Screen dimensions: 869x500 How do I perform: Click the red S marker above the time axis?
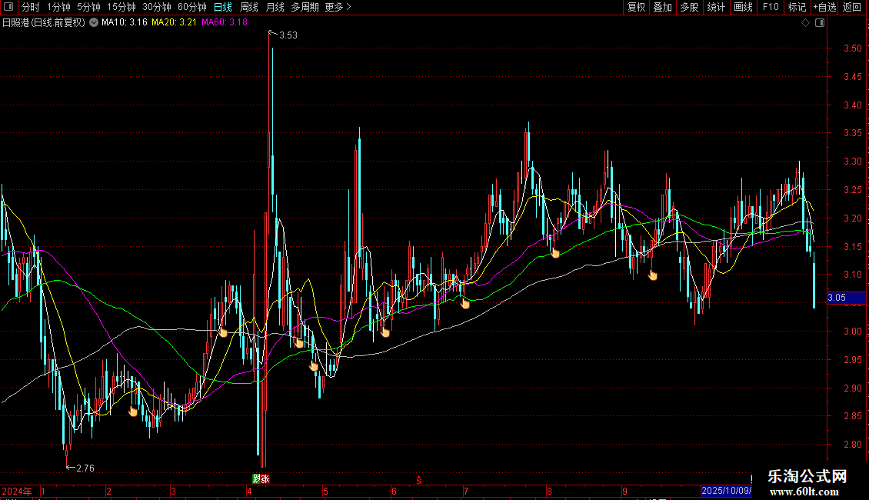point(419,480)
